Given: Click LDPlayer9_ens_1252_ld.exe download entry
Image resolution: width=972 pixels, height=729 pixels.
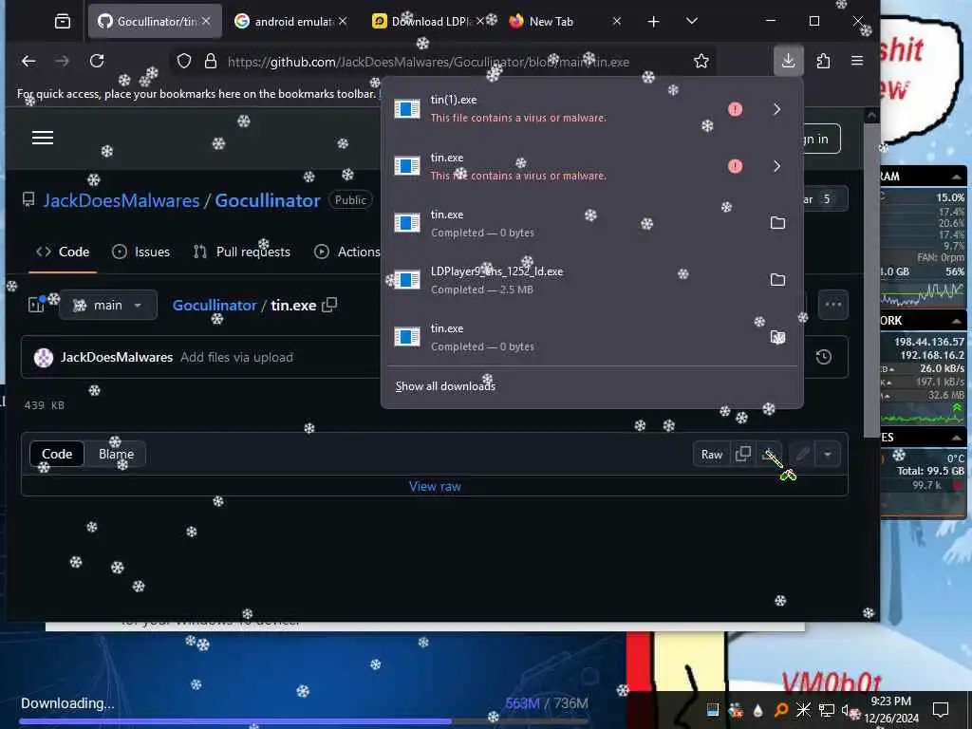Looking at the screenshot, I should (592, 280).
